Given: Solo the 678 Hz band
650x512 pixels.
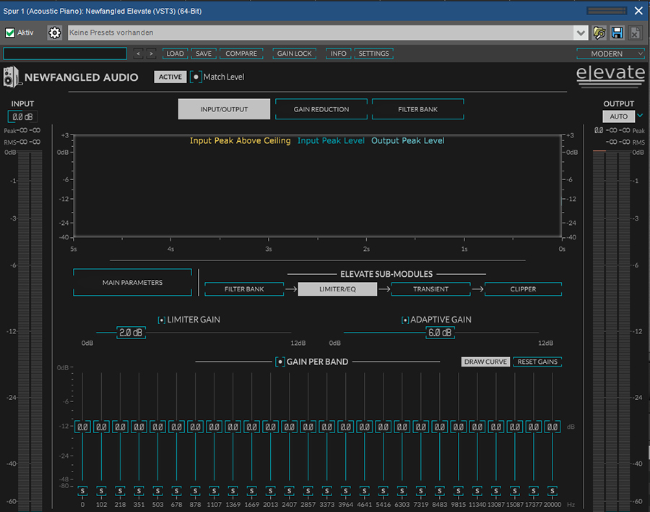Looking at the screenshot, I should pos(177,491).
